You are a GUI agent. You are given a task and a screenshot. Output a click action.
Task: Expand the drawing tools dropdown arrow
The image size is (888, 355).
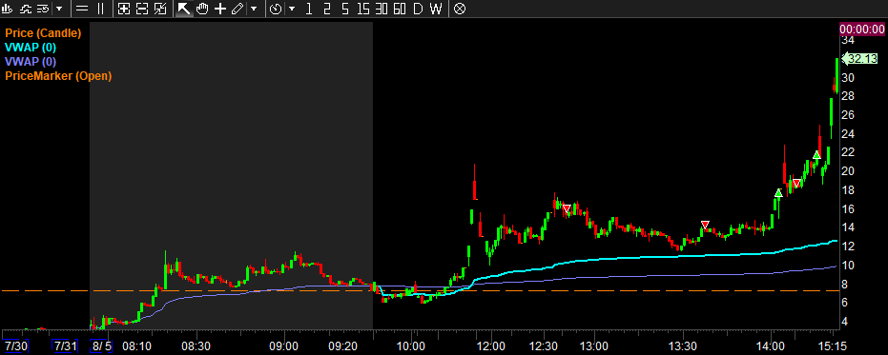click(x=254, y=9)
